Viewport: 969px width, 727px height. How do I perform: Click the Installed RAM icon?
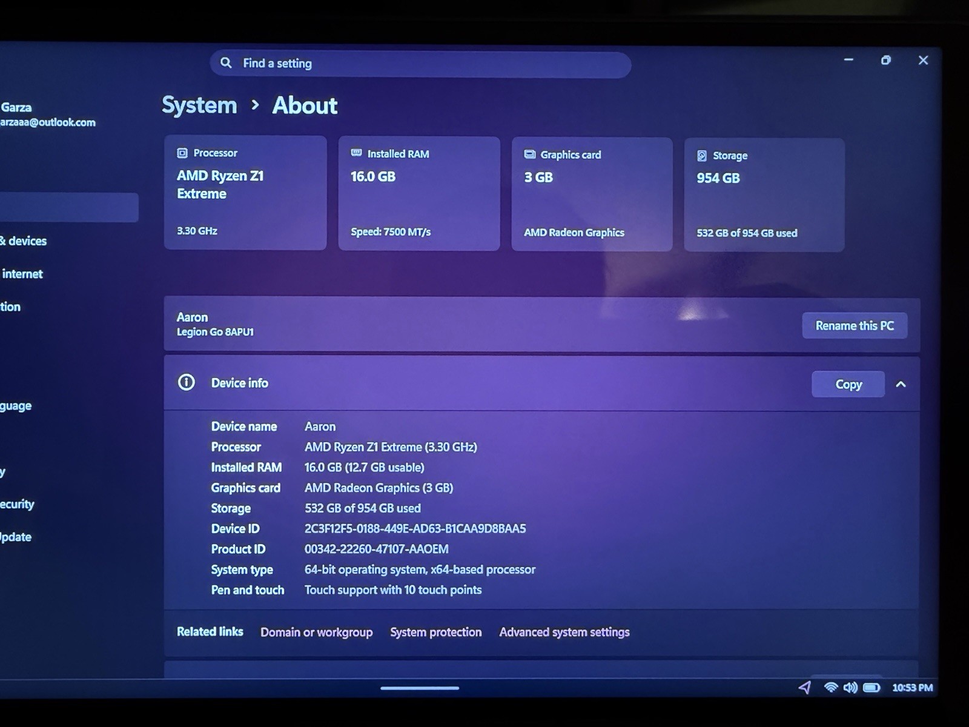pyautogui.click(x=356, y=153)
